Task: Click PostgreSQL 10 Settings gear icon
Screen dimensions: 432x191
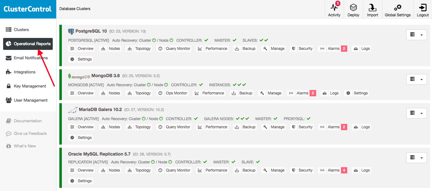Action: (x=72, y=59)
